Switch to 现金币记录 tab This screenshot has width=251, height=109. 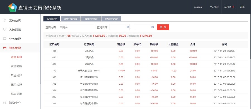(71, 19)
